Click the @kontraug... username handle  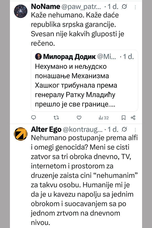(82, 129)
